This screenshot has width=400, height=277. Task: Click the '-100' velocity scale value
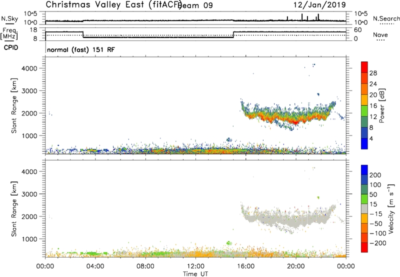pos(378,233)
